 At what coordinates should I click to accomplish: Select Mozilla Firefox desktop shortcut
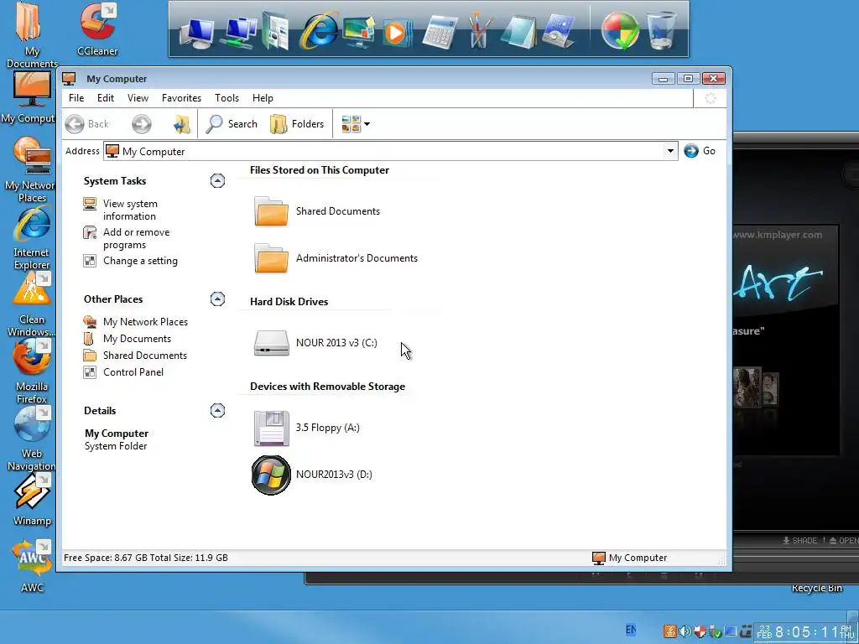pos(32,371)
